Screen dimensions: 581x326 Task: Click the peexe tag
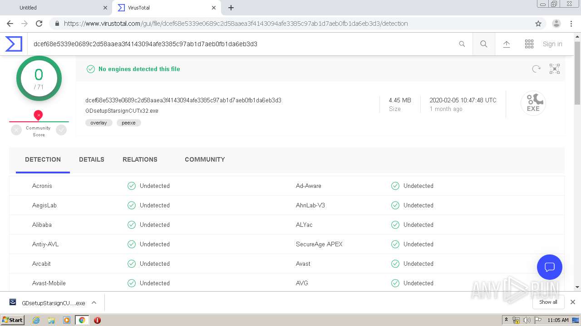128,123
